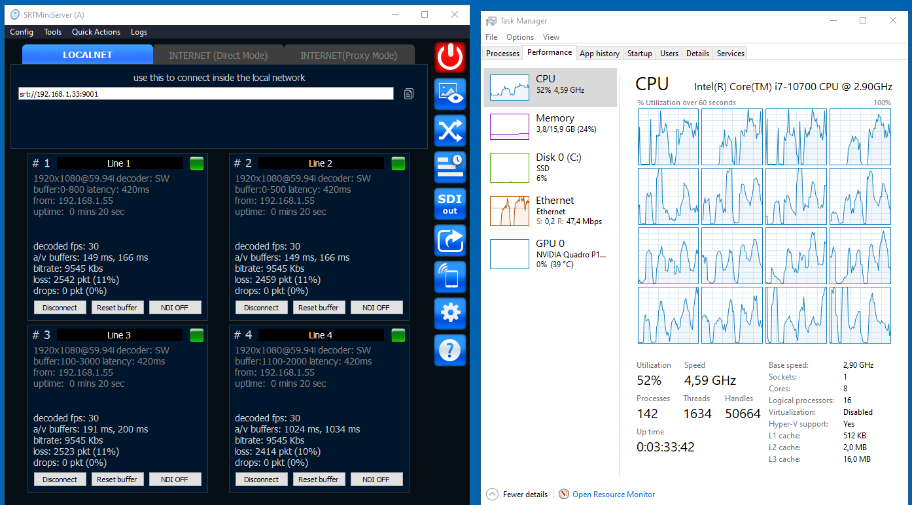The width and height of the screenshot is (912, 505).
Task: Toggle NDI OFF for stream #2
Action: click(x=377, y=308)
